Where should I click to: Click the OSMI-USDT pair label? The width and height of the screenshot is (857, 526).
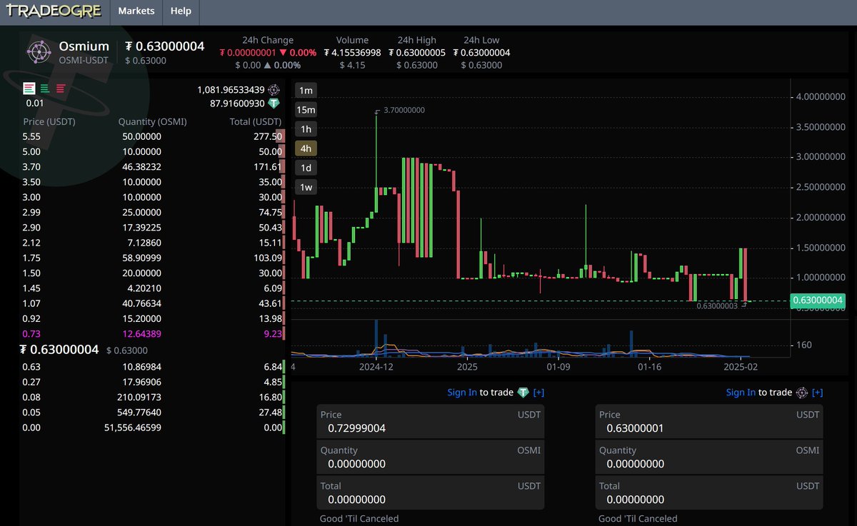(84, 61)
